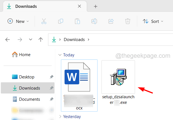The image size is (173, 120).
Task: Select Downloads in the navigation pane
Action: coord(28,88)
